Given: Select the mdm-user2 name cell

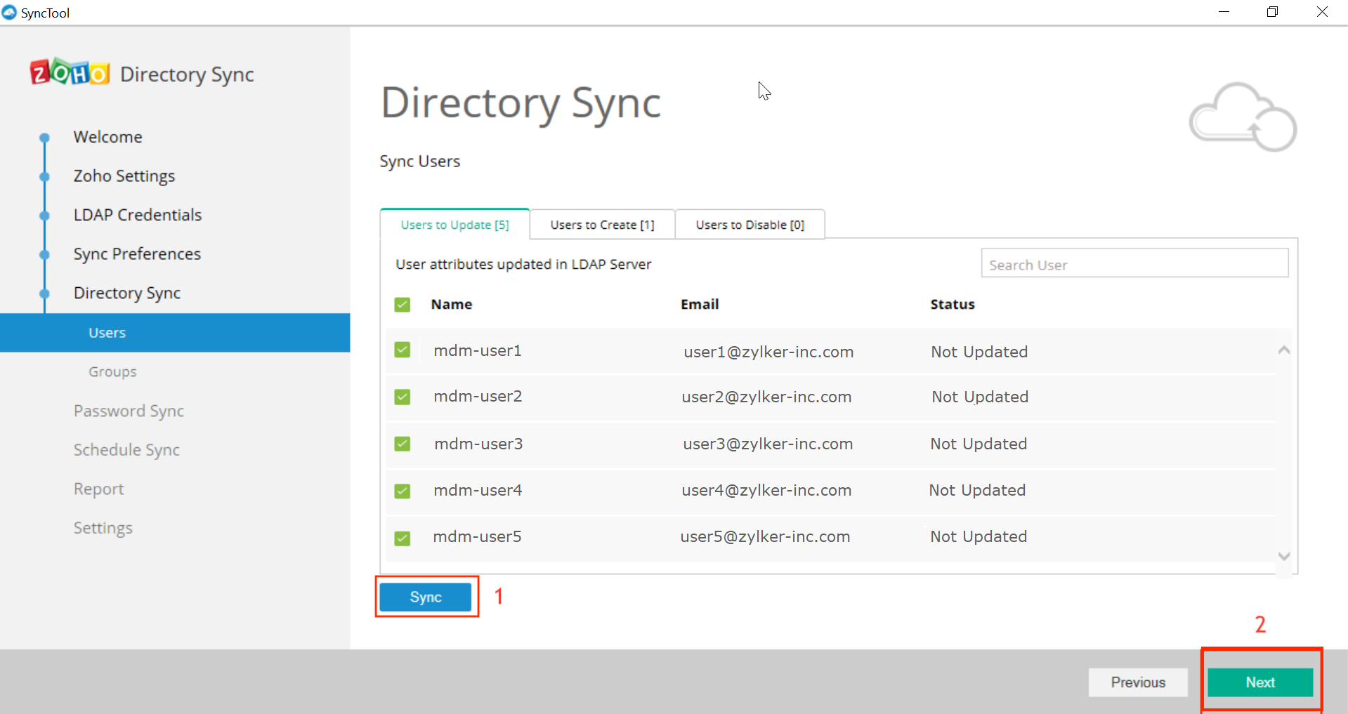Looking at the screenshot, I should tap(478, 396).
